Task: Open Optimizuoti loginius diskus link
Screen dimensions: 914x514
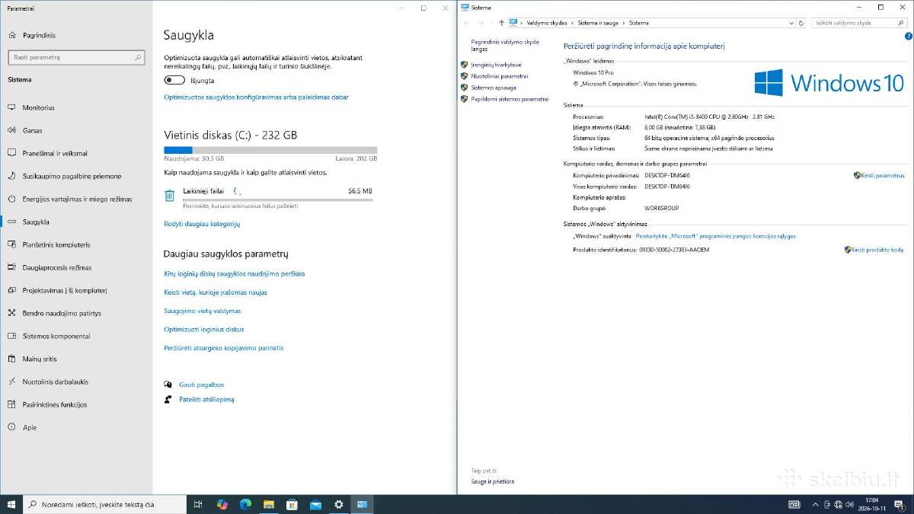Action: (x=204, y=330)
